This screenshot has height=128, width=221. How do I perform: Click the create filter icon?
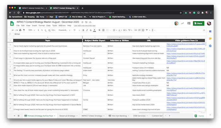point(147,30)
